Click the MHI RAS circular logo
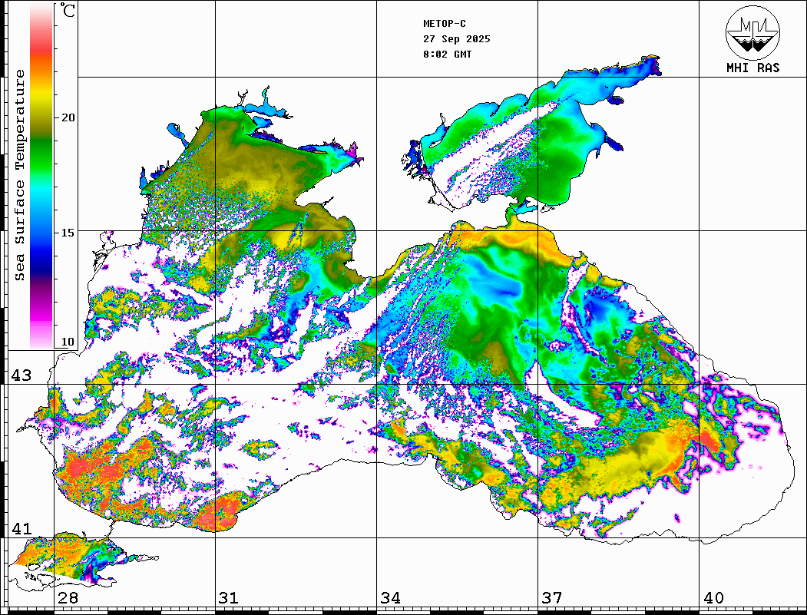Viewport: 807px width, 615px height. click(x=752, y=31)
